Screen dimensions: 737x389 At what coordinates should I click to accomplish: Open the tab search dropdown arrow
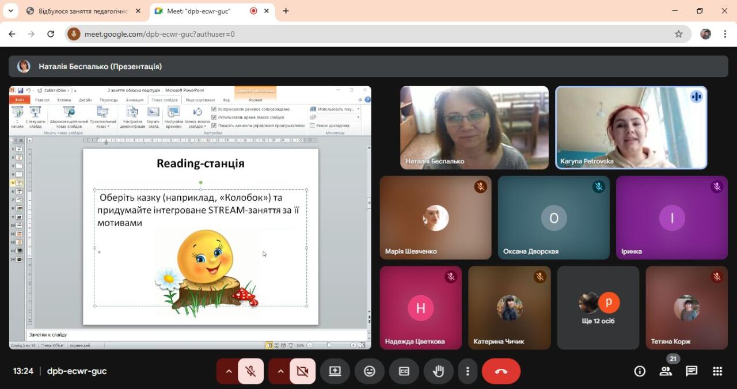coord(10,11)
